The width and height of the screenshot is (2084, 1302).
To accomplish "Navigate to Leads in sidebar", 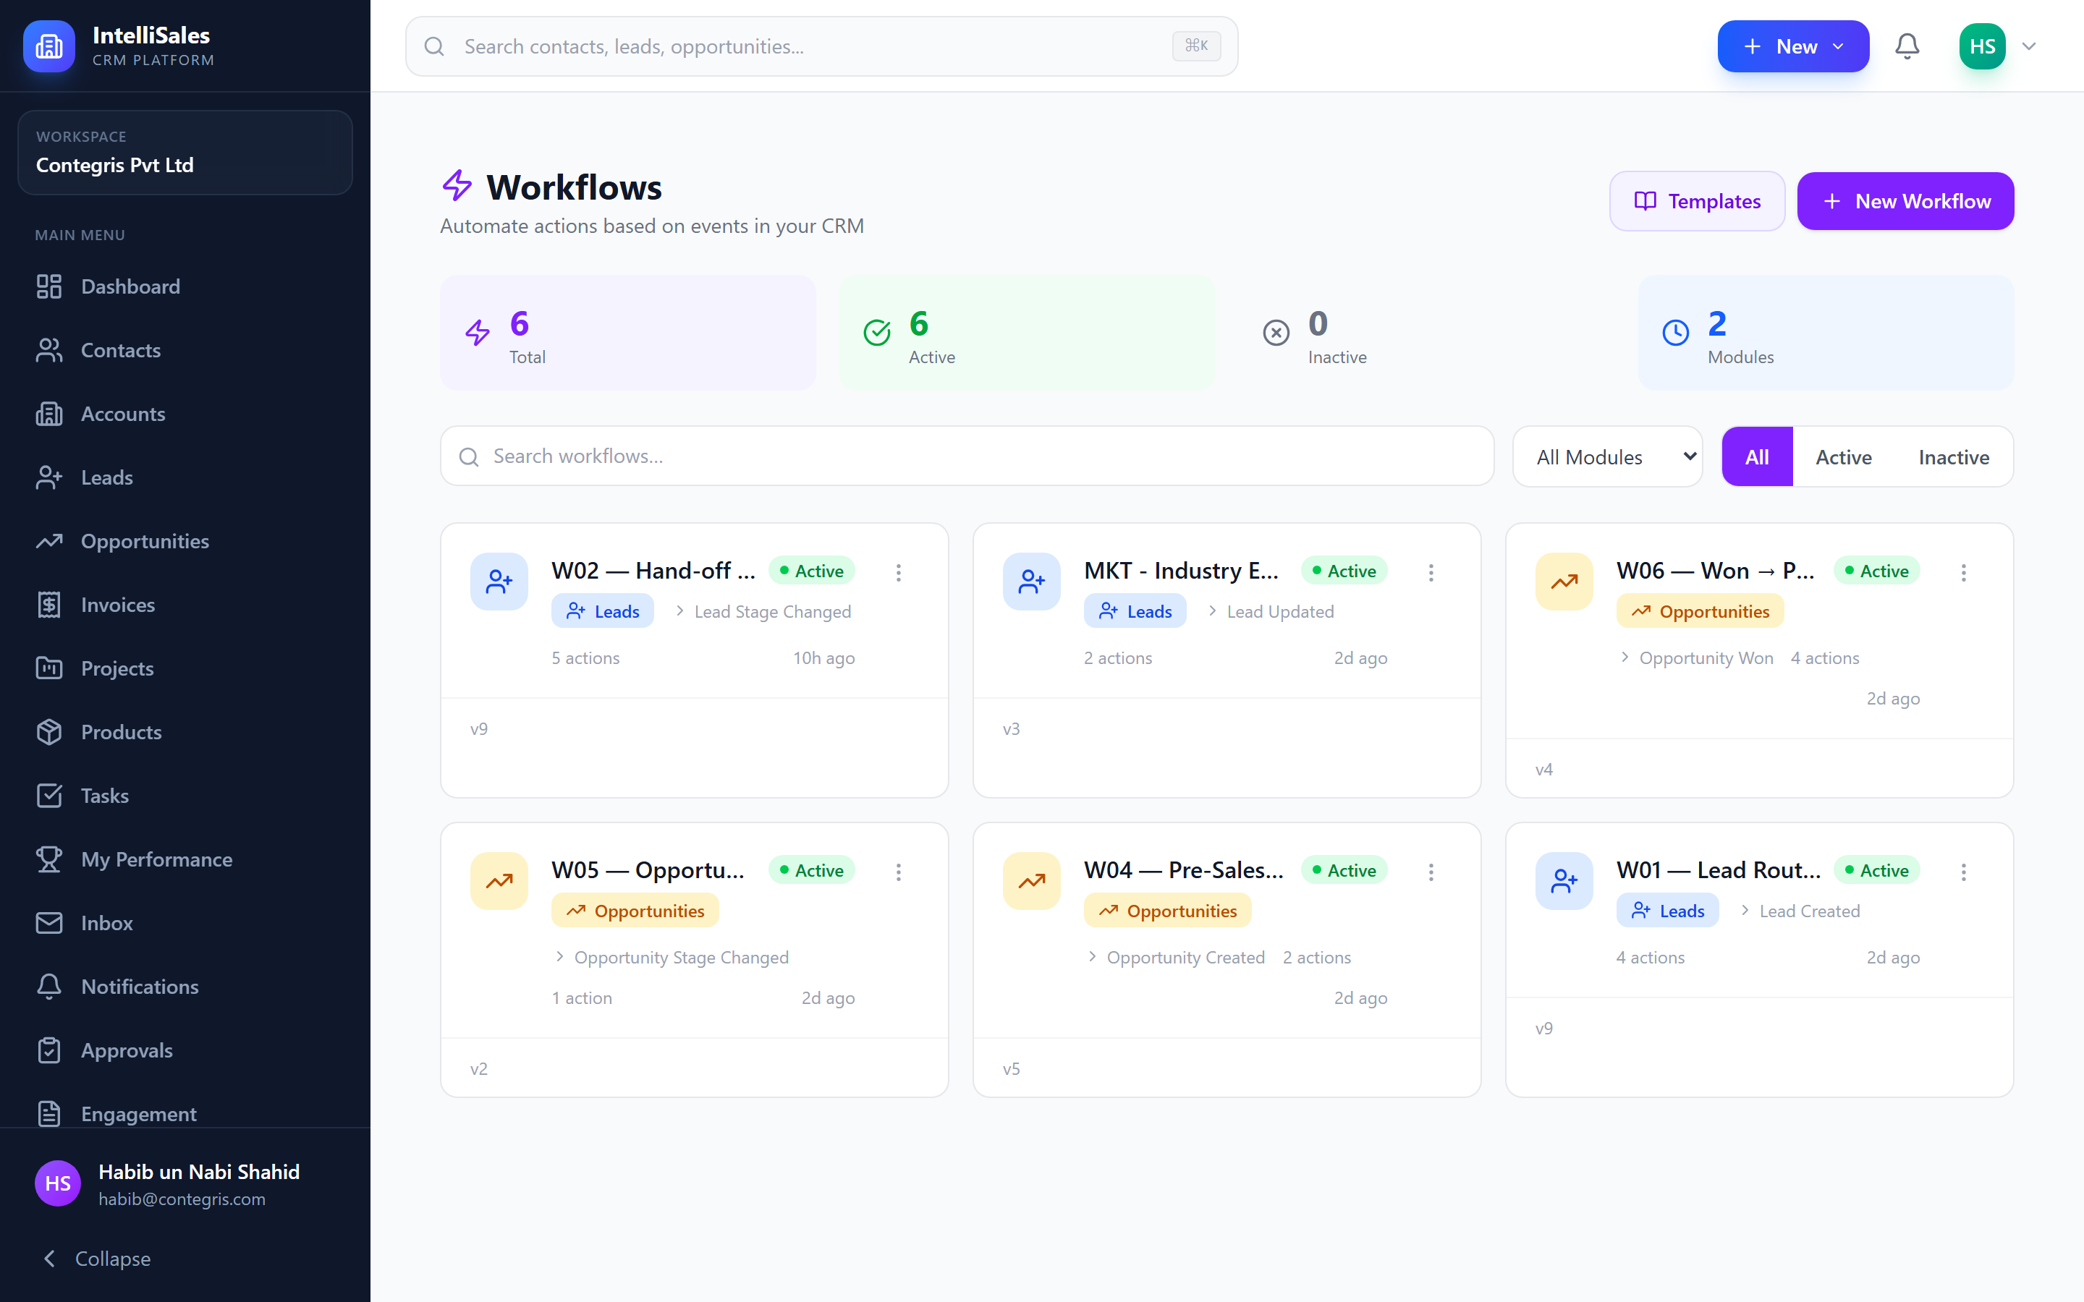I will (x=185, y=478).
